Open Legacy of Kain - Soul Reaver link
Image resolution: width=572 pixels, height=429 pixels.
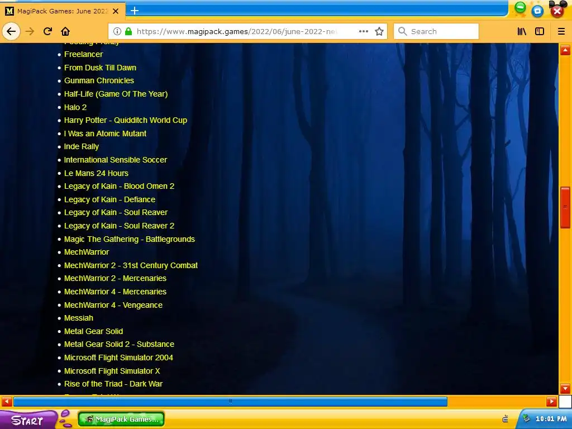116,212
